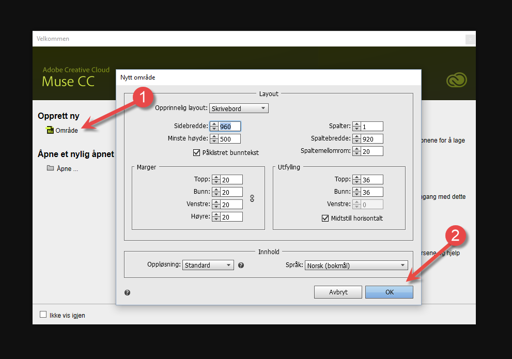Click the Marger Venstre input field
Image resolution: width=512 pixels, height=359 pixels.
tap(231, 205)
